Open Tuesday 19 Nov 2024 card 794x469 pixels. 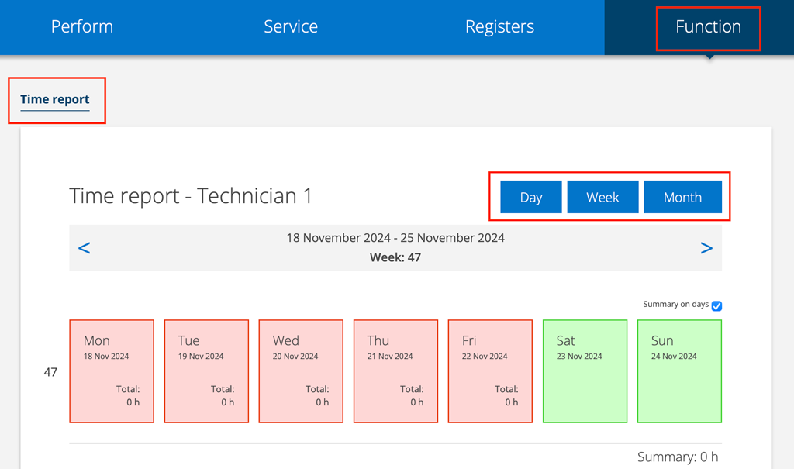coord(206,371)
